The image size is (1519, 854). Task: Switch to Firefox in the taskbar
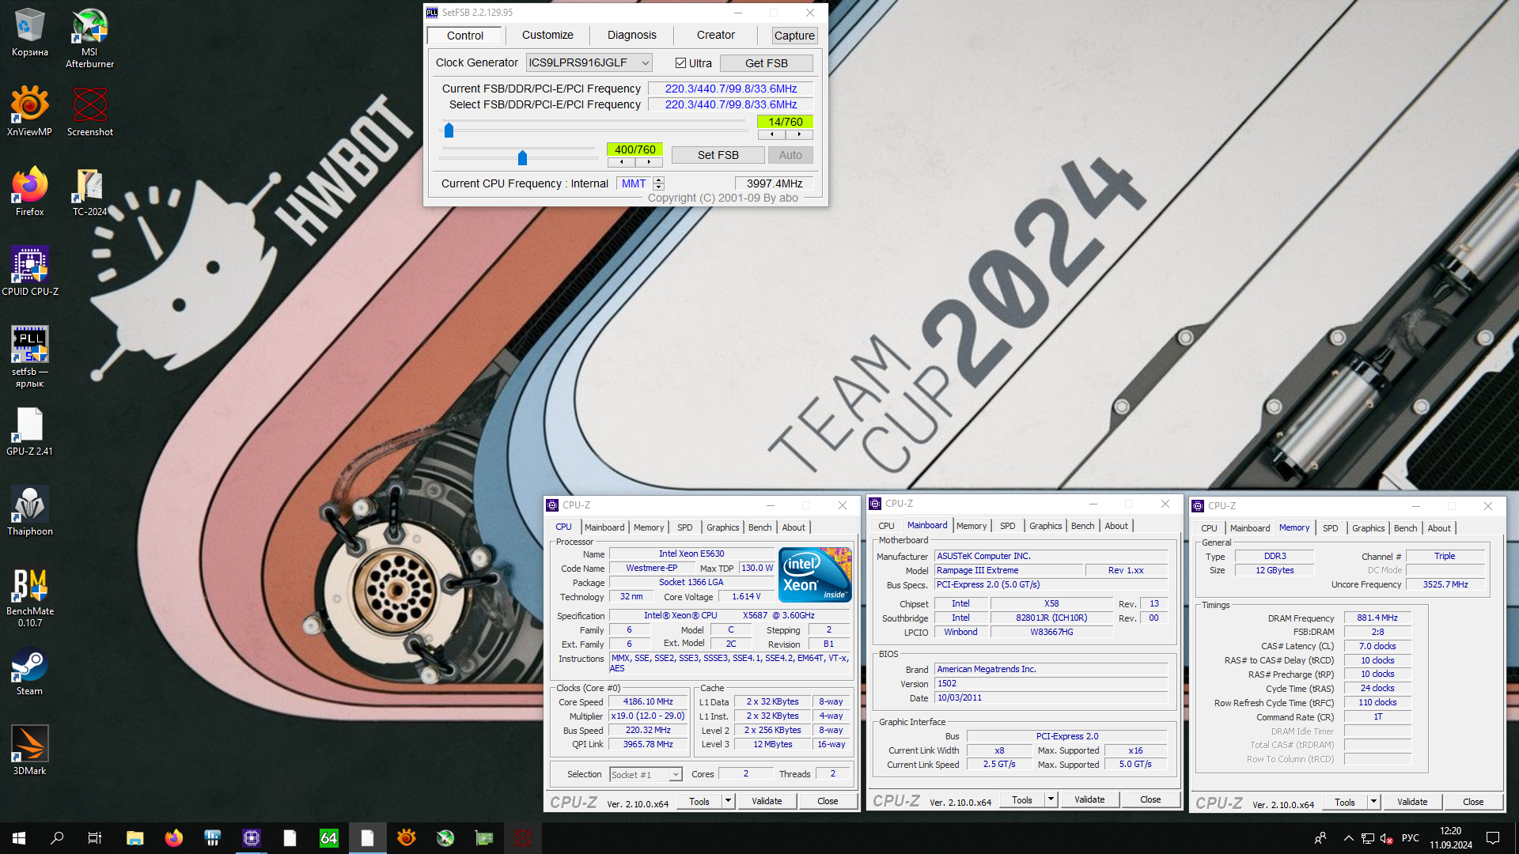click(173, 838)
